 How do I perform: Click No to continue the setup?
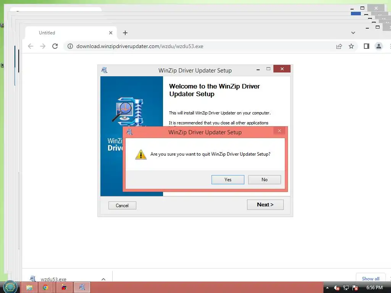(x=264, y=179)
